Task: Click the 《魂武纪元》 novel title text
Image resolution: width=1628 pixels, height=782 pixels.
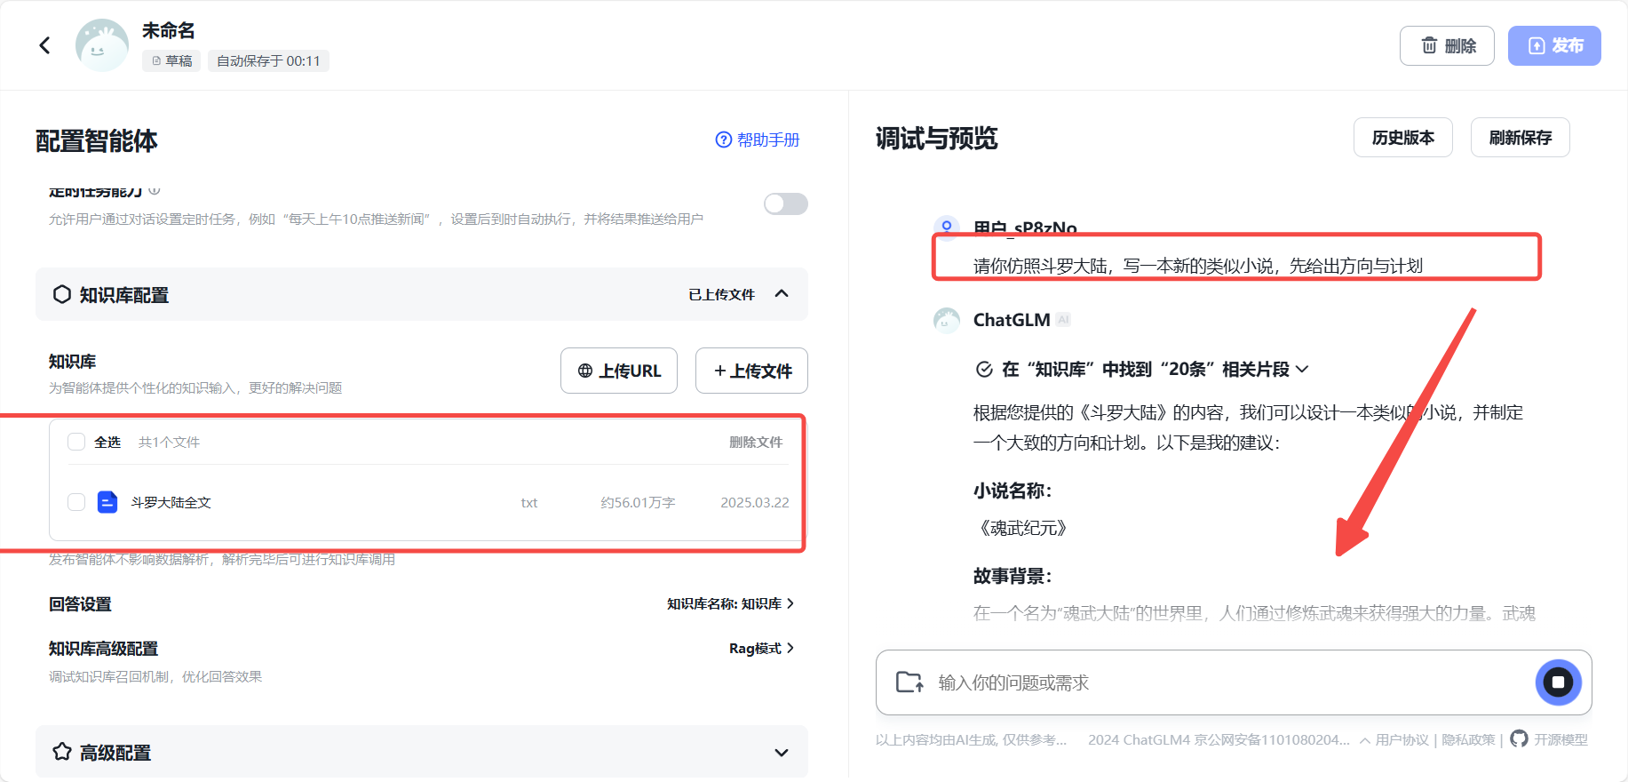Action: 1022,528
